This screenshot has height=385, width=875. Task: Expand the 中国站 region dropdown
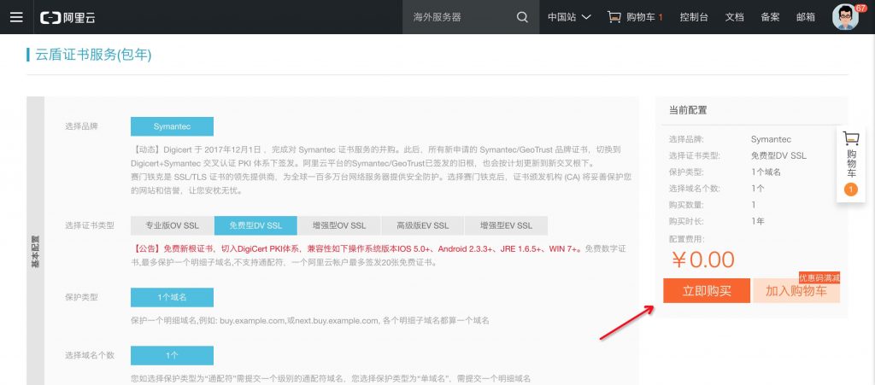(x=569, y=17)
